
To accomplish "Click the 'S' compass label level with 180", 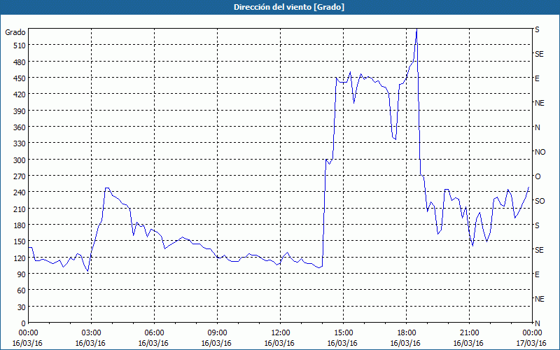I will click(537, 225).
